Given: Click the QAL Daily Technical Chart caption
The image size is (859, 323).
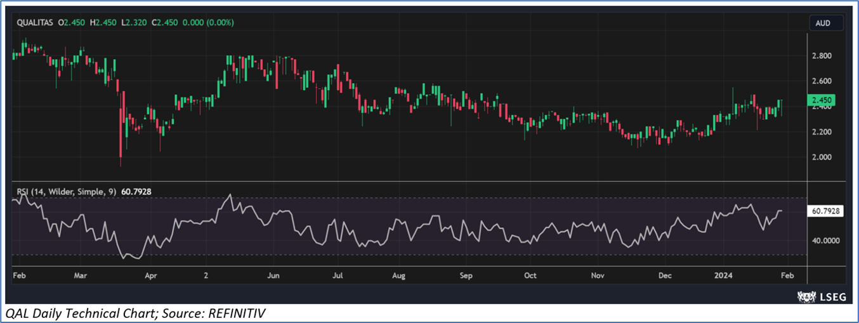Looking at the screenshot, I should click(x=136, y=313).
